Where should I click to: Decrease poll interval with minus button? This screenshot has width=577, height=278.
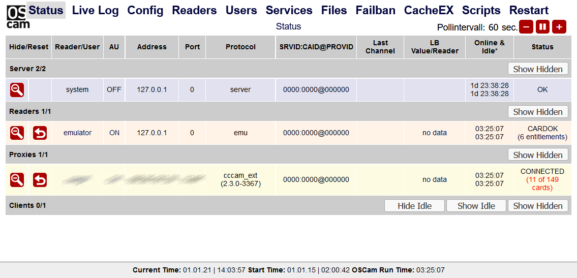(526, 27)
